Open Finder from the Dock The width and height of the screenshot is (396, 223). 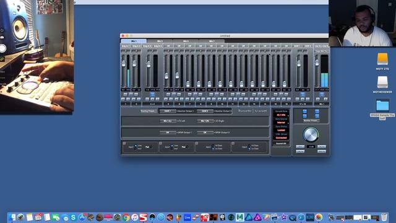point(12,217)
